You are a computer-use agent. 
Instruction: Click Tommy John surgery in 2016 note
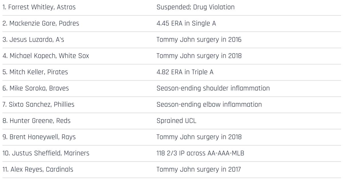click(199, 40)
